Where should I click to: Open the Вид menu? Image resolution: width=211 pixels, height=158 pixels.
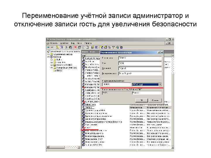tap(73, 43)
